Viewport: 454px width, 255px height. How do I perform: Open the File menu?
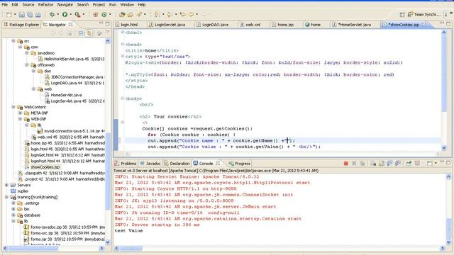click(x=5, y=5)
